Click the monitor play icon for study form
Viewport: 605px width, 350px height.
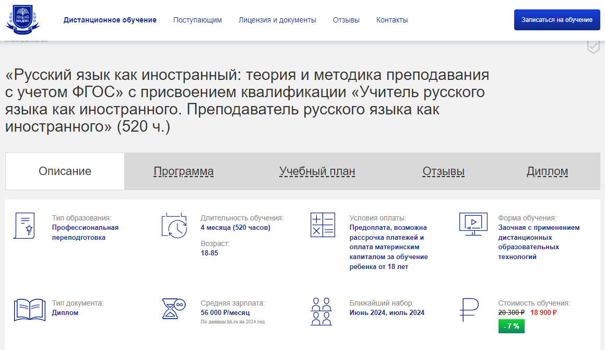point(473,224)
